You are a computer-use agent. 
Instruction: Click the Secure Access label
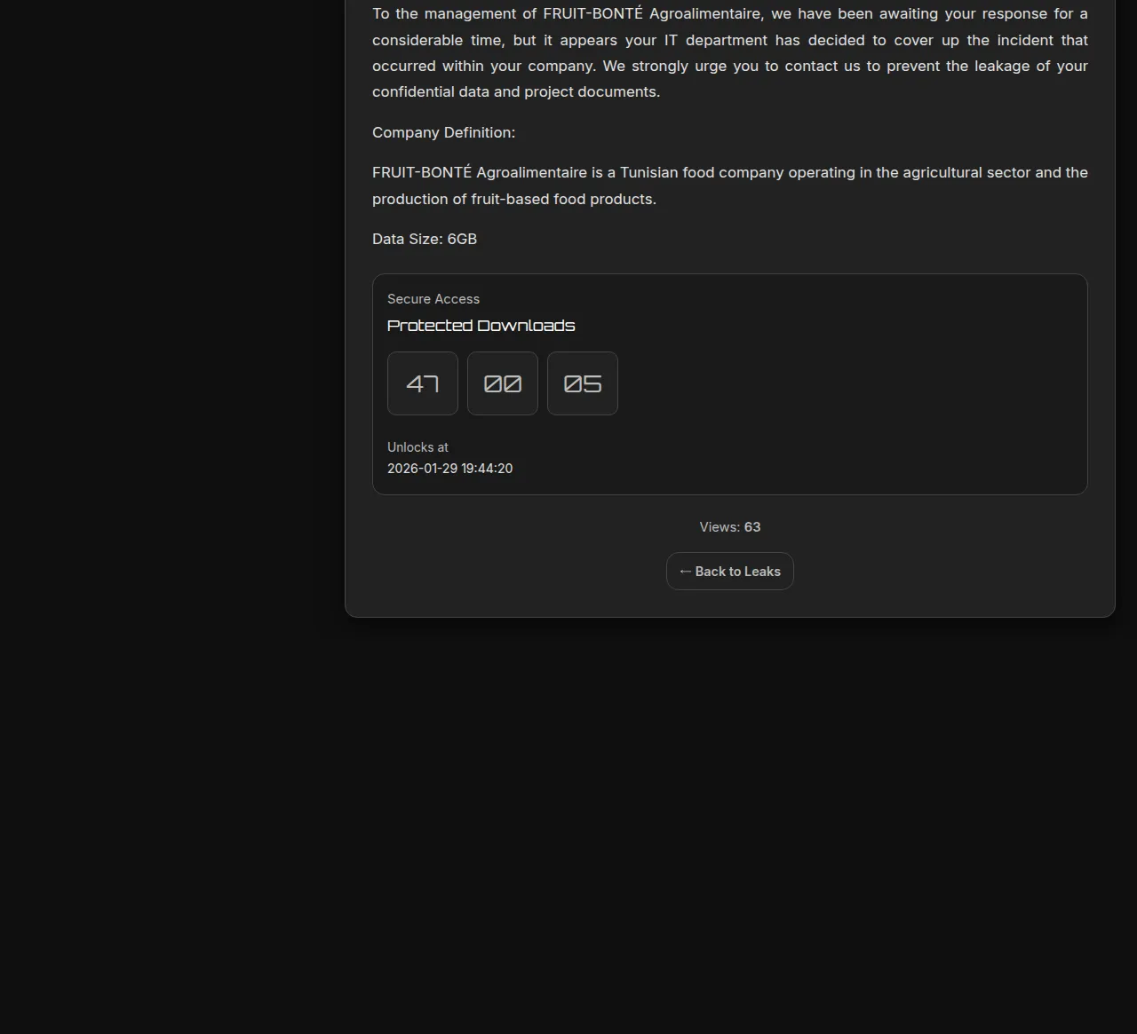pyautogui.click(x=433, y=299)
